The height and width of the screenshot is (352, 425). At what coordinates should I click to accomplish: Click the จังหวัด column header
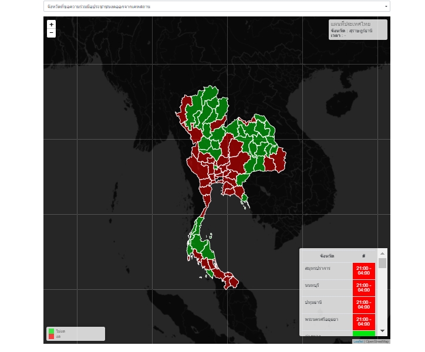327,256
